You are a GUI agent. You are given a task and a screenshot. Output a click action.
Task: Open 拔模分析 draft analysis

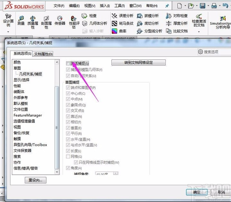coord(148,16)
